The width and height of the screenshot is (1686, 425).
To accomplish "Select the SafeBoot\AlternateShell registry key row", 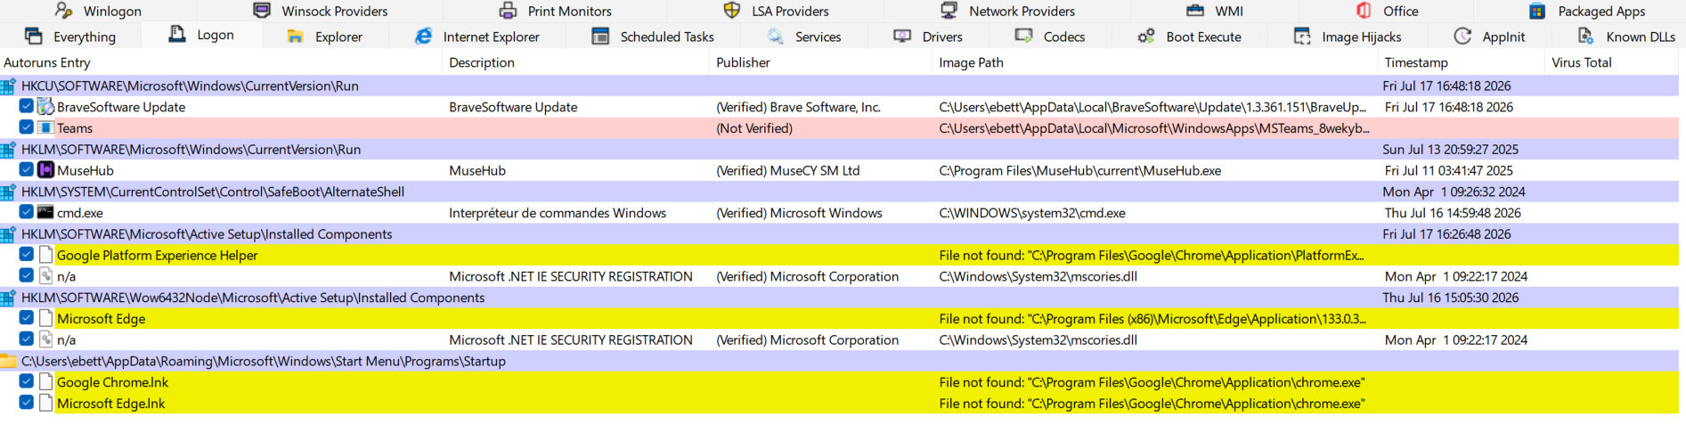I will point(839,192).
